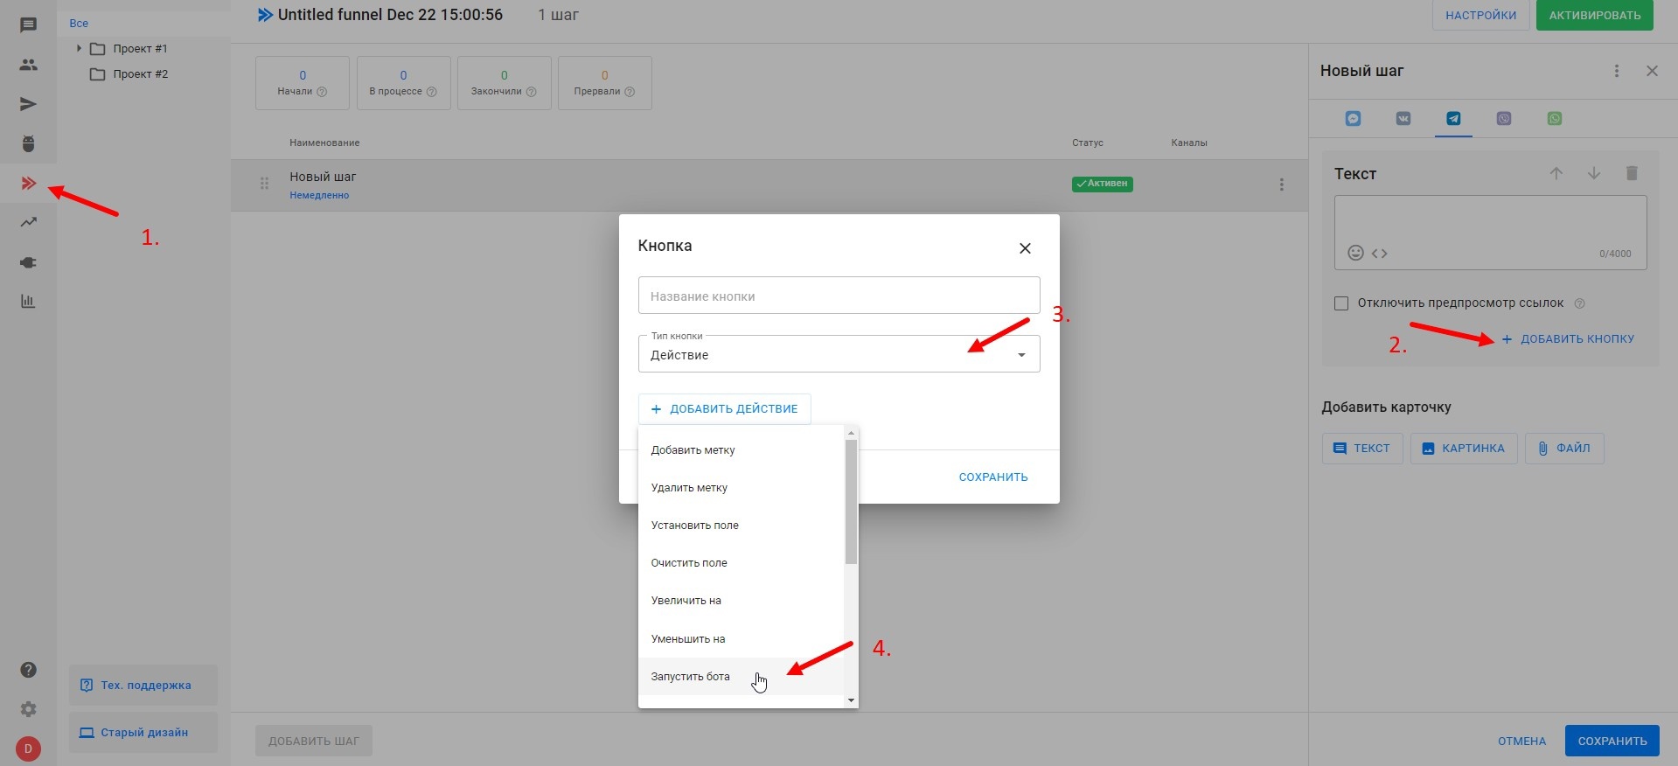The width and height of the screenshot is (1678, 766).
Task: Click the green АКТИВИРОВАТЬ button
Action: pyautogui.click(x=1594, y=16)
